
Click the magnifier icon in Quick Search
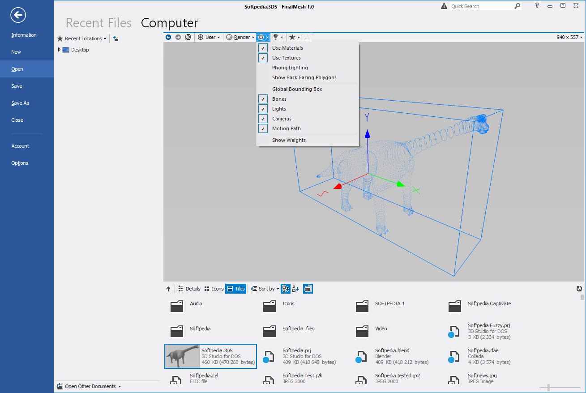pos(517,6)
